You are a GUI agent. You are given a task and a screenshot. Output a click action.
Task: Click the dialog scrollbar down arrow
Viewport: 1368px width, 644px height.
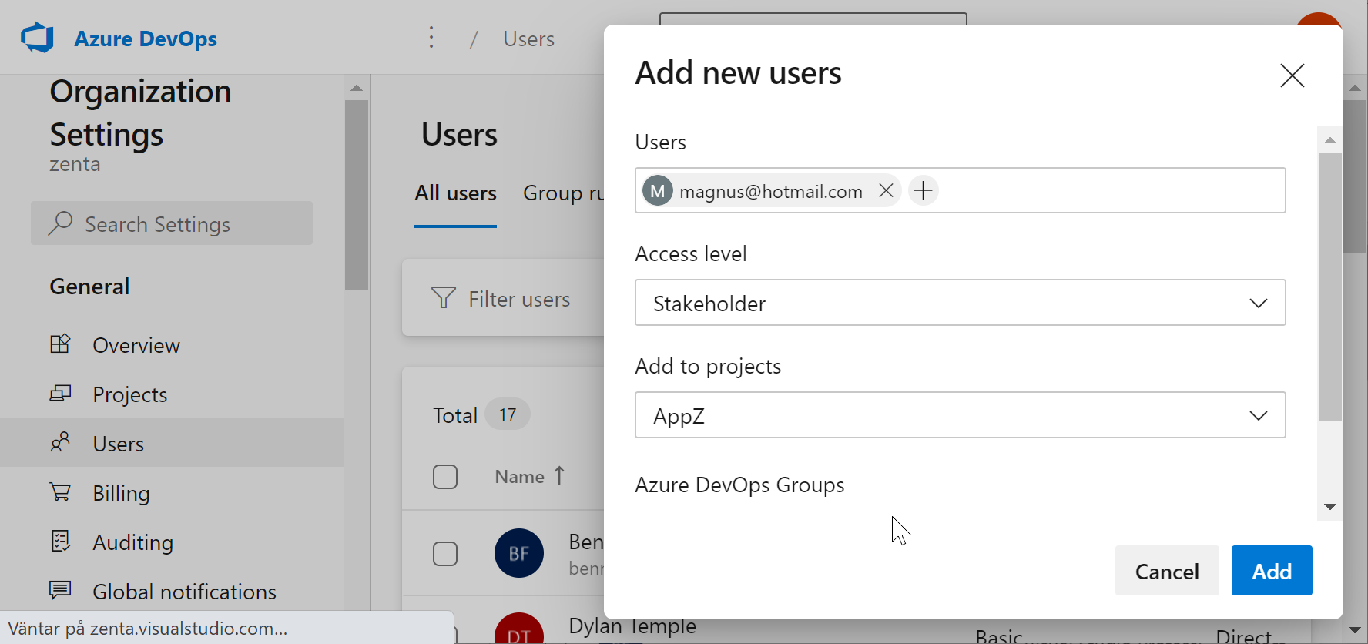(x=1329, y=507)
